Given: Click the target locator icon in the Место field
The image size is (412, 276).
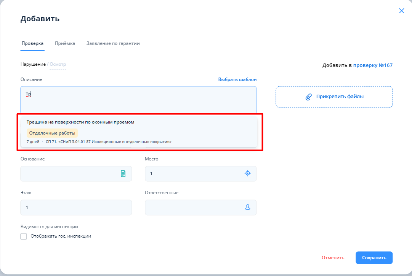Looking at the screenshot, I should (x=248, y=173).
